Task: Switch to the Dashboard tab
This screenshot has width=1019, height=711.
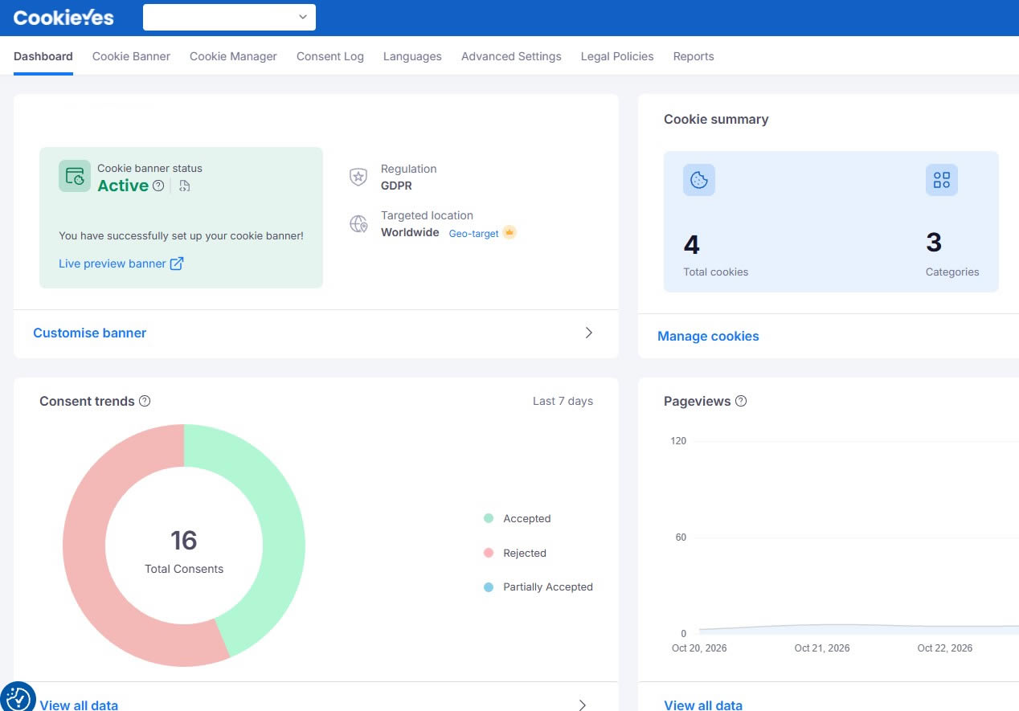Action: [43, 56]
